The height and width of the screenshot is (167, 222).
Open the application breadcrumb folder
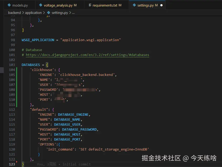[x=33, y=13]
